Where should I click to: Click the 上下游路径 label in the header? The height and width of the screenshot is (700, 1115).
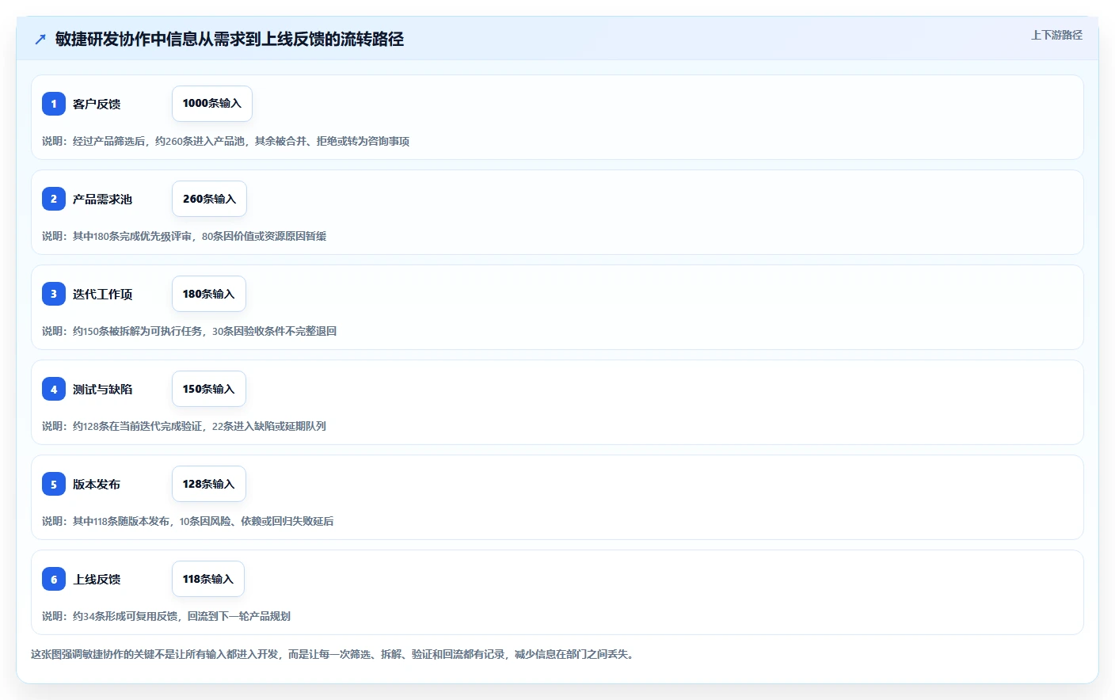[x=1056, y=35]
